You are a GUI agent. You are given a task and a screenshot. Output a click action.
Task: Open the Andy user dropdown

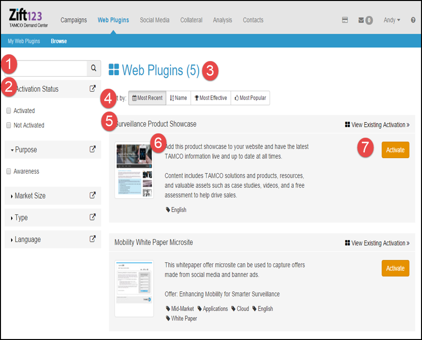(391, 20)
